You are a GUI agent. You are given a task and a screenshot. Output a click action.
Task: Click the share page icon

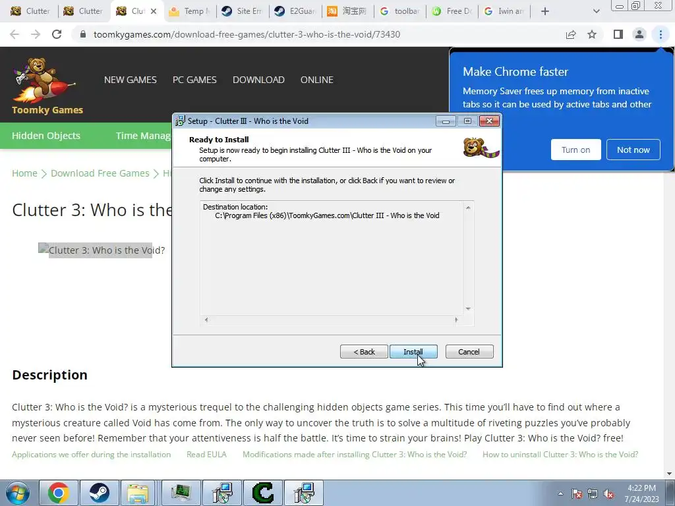click(x=571, y=34)
